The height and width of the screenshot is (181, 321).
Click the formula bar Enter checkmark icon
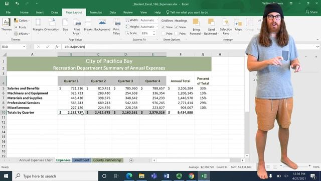click(48, 47)
